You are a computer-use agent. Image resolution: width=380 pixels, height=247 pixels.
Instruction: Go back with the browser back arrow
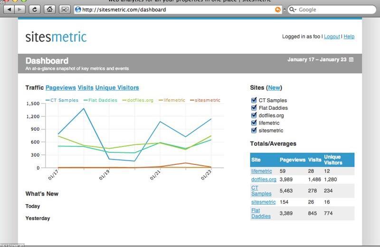point(9,9)
